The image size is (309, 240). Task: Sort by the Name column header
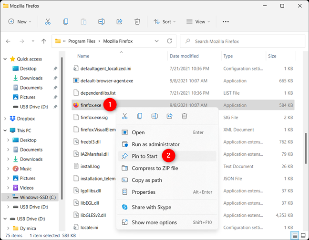tap(83, 56)
